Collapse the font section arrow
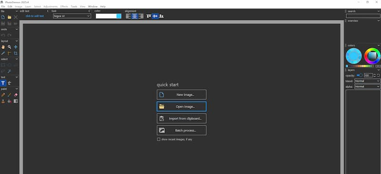The height and width of the screenshot is (174, 381). click(89, 11)
